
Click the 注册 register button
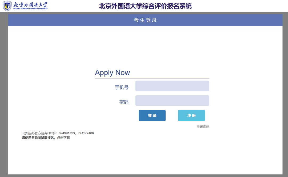click(191, 115)
